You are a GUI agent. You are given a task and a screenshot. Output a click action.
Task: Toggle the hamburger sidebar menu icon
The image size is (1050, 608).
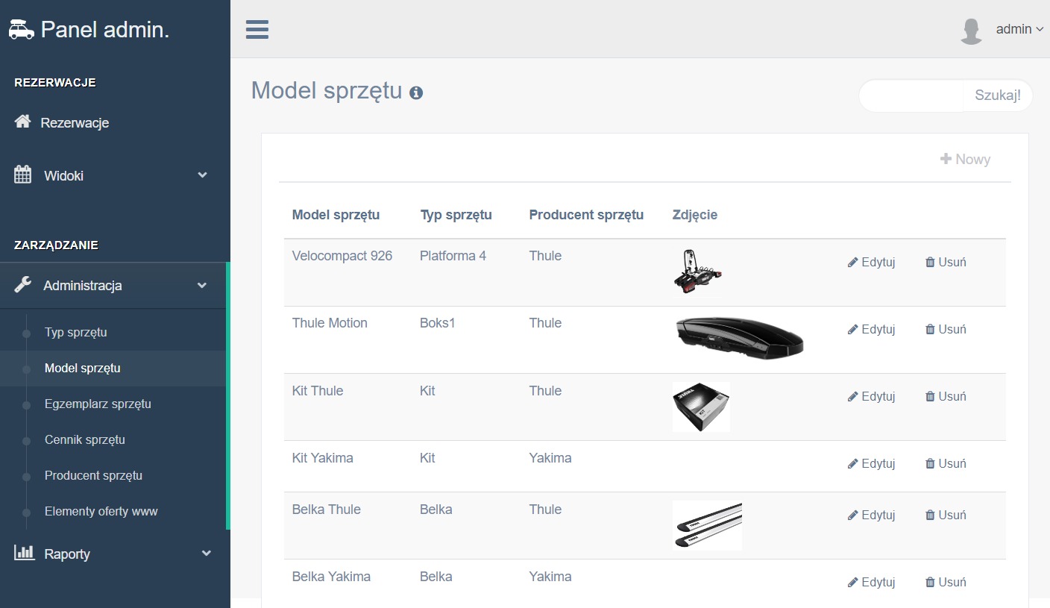[x=257, y=29]
